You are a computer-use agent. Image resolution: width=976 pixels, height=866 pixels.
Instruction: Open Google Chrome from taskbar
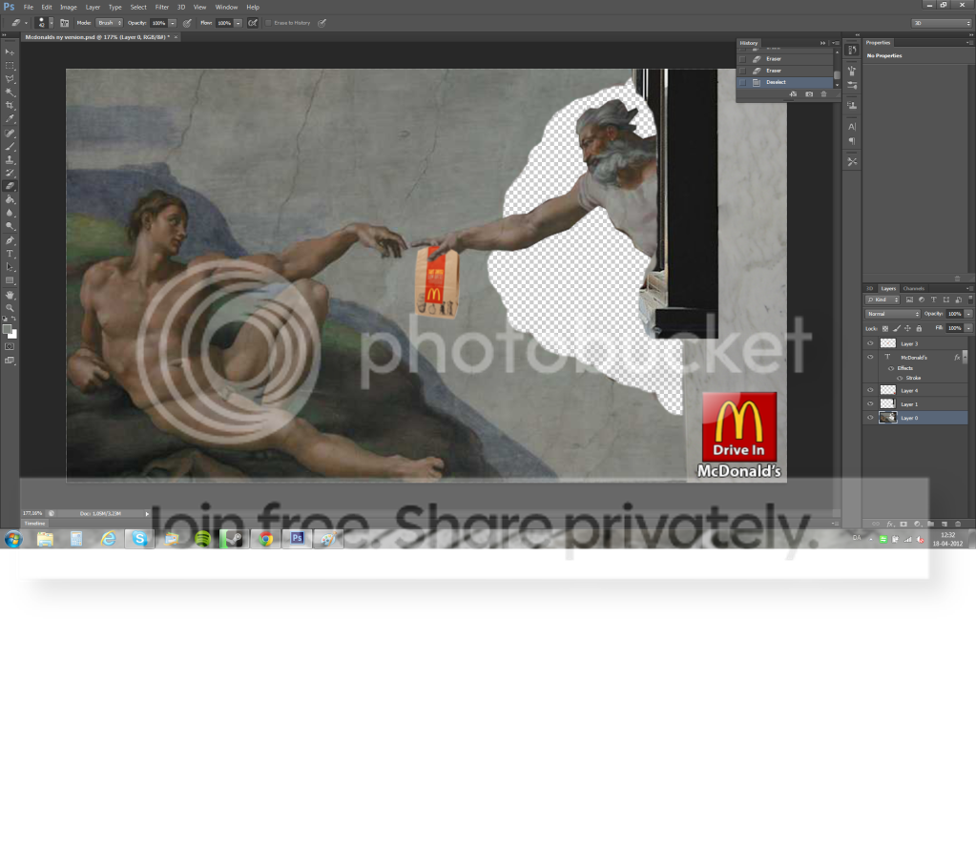[266, 539]
